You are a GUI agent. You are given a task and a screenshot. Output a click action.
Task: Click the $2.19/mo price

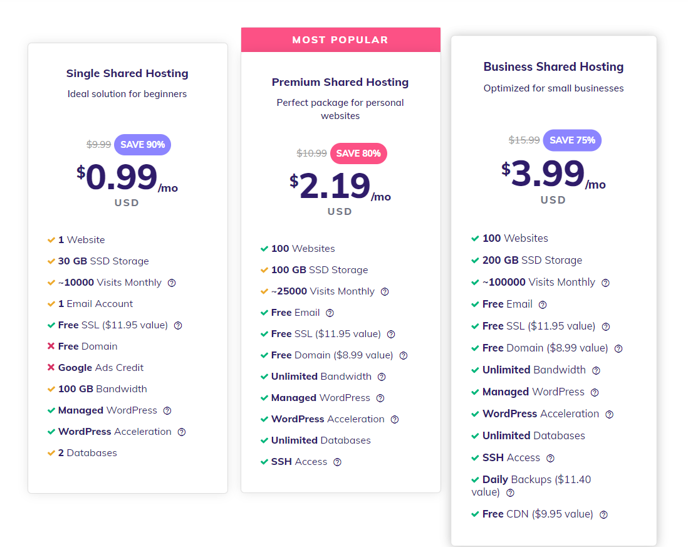pos(340,186)
